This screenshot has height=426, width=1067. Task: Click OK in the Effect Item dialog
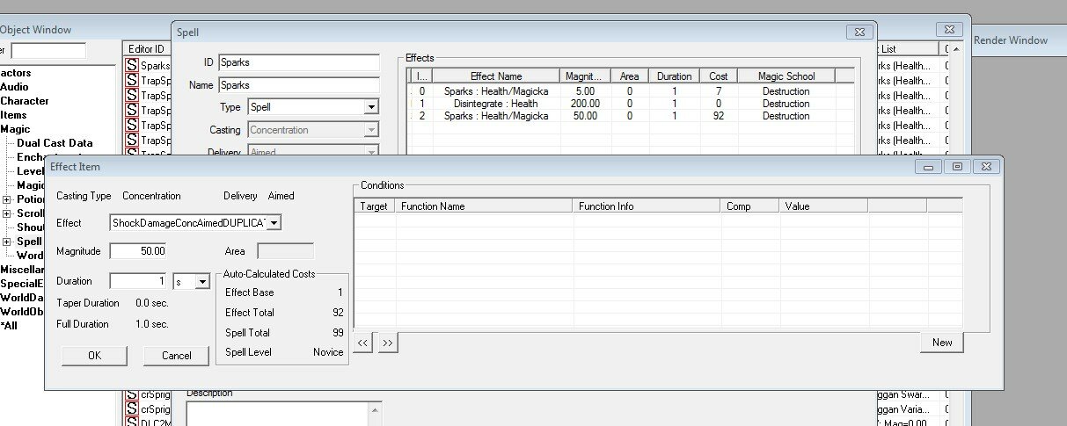(x=95, y=356)
